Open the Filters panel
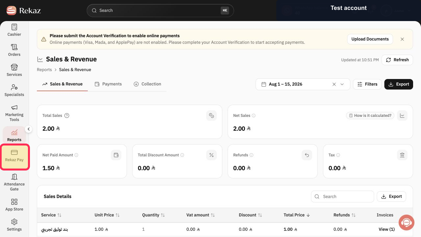 [x=367, y=84]
